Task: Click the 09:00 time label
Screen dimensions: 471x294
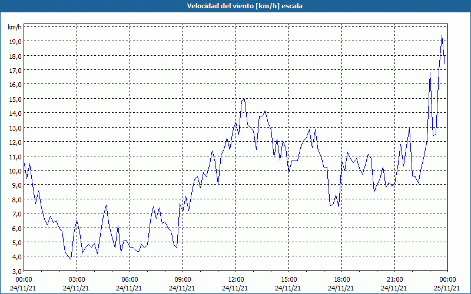Action: click(x=183, y=280)
